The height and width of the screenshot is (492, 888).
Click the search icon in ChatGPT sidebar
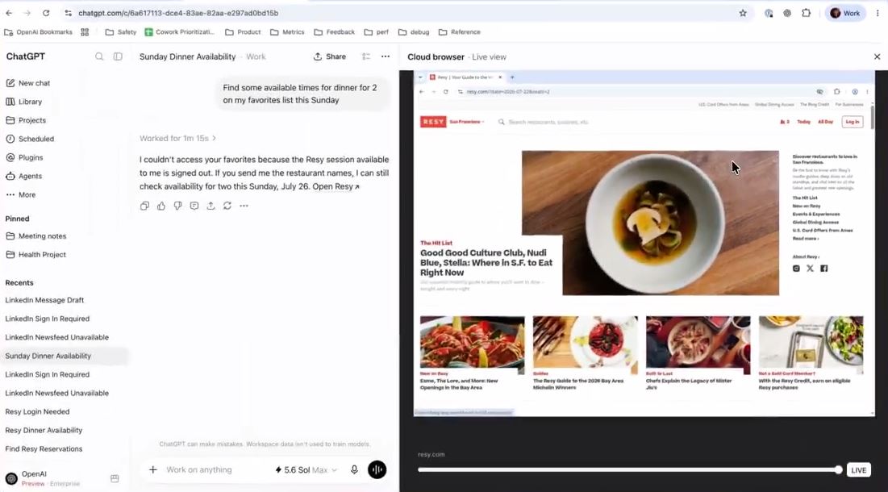99,56
